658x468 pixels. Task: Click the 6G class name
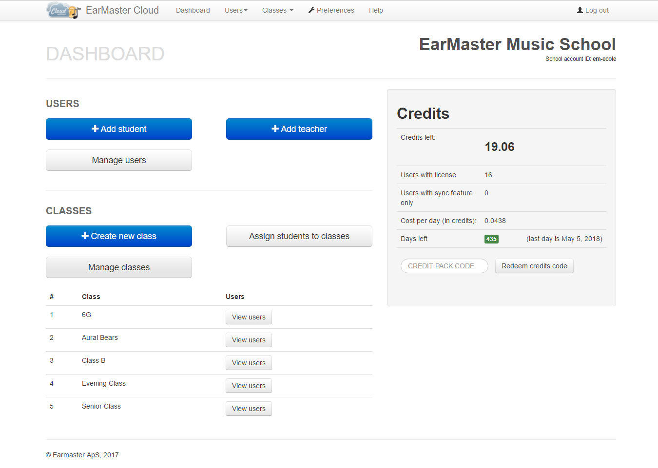(86, 315)
